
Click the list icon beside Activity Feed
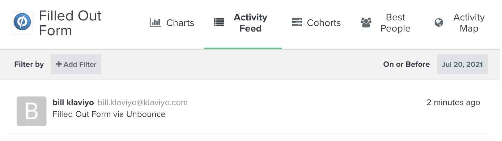click(x=219, y=23)
